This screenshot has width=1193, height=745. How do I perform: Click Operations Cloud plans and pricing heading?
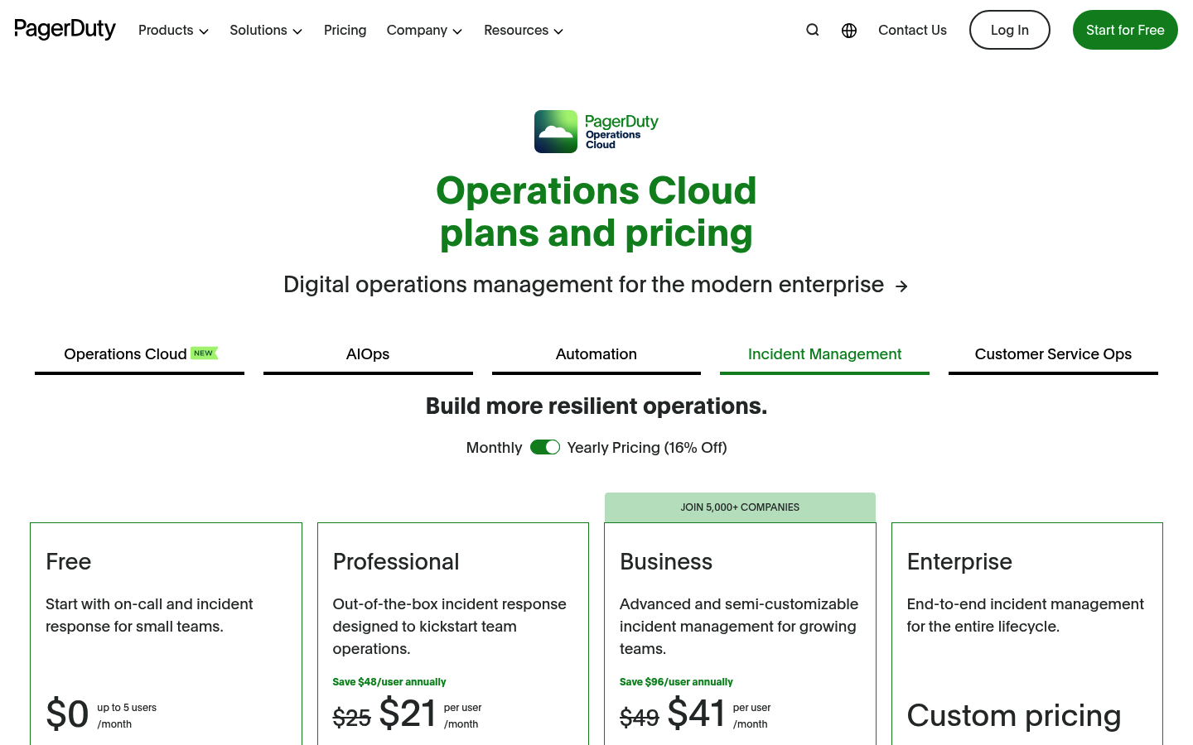coord(596,212)
